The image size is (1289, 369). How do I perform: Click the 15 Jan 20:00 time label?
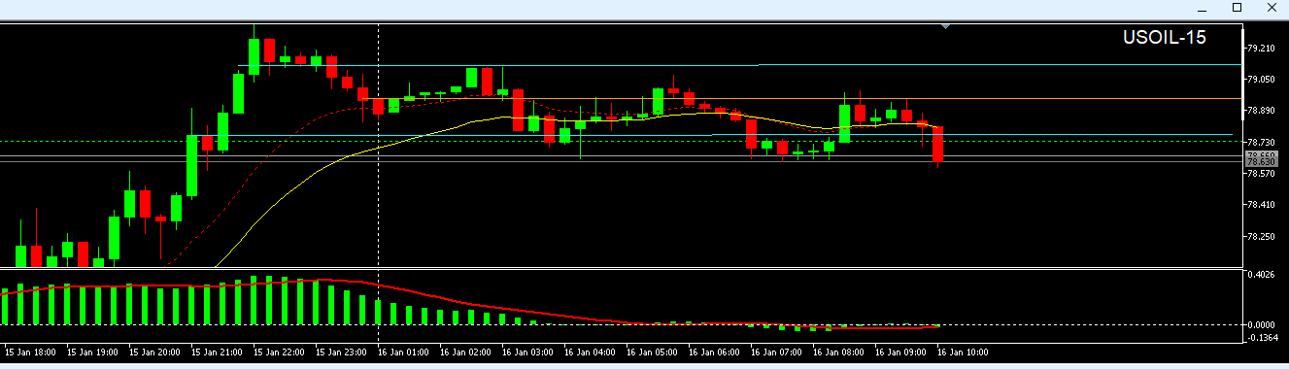click(x=154, y=352)
